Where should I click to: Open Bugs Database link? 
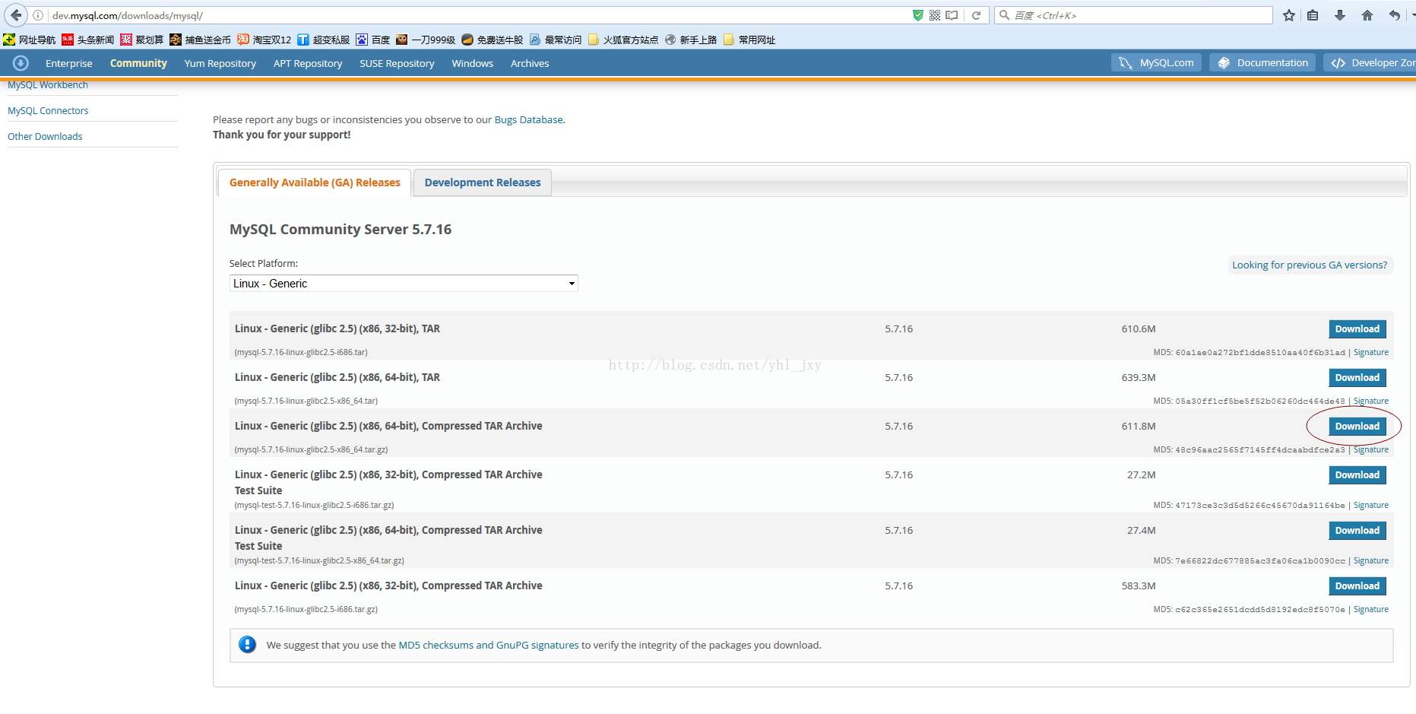pyautogui.click(x=529, y=119)
